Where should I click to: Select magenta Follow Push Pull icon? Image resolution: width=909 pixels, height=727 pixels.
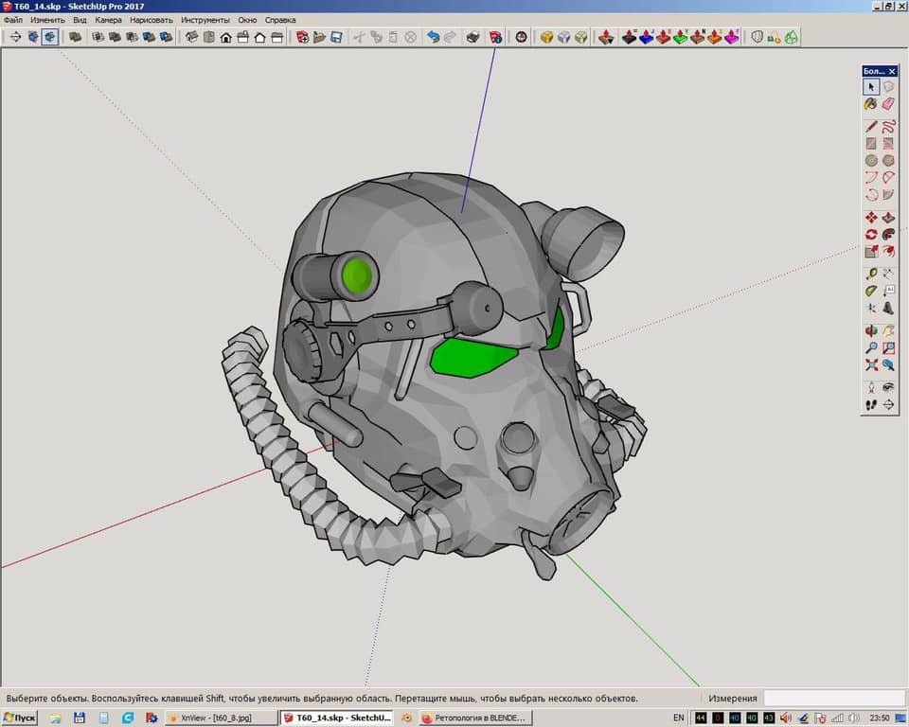click(732, 37)
